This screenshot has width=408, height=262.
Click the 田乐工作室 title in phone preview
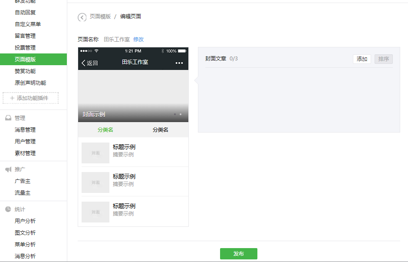pyautogui.click(x=135, y=62)
